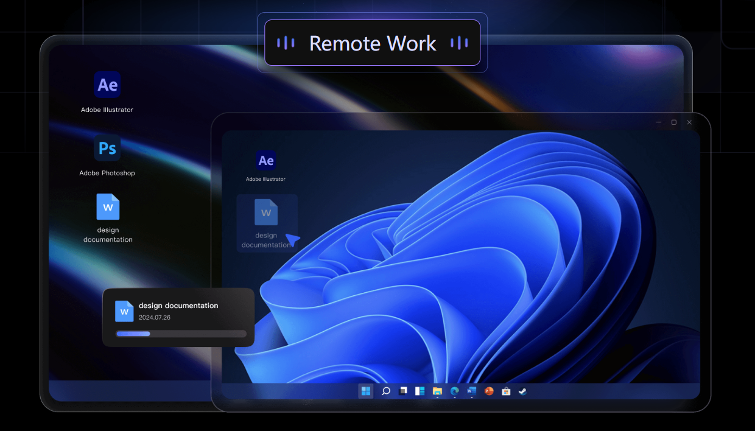Launch Steam from the taskbar
Image resolution: width=755 pixels, height=431 pixels.
click(x=522, y=391)
